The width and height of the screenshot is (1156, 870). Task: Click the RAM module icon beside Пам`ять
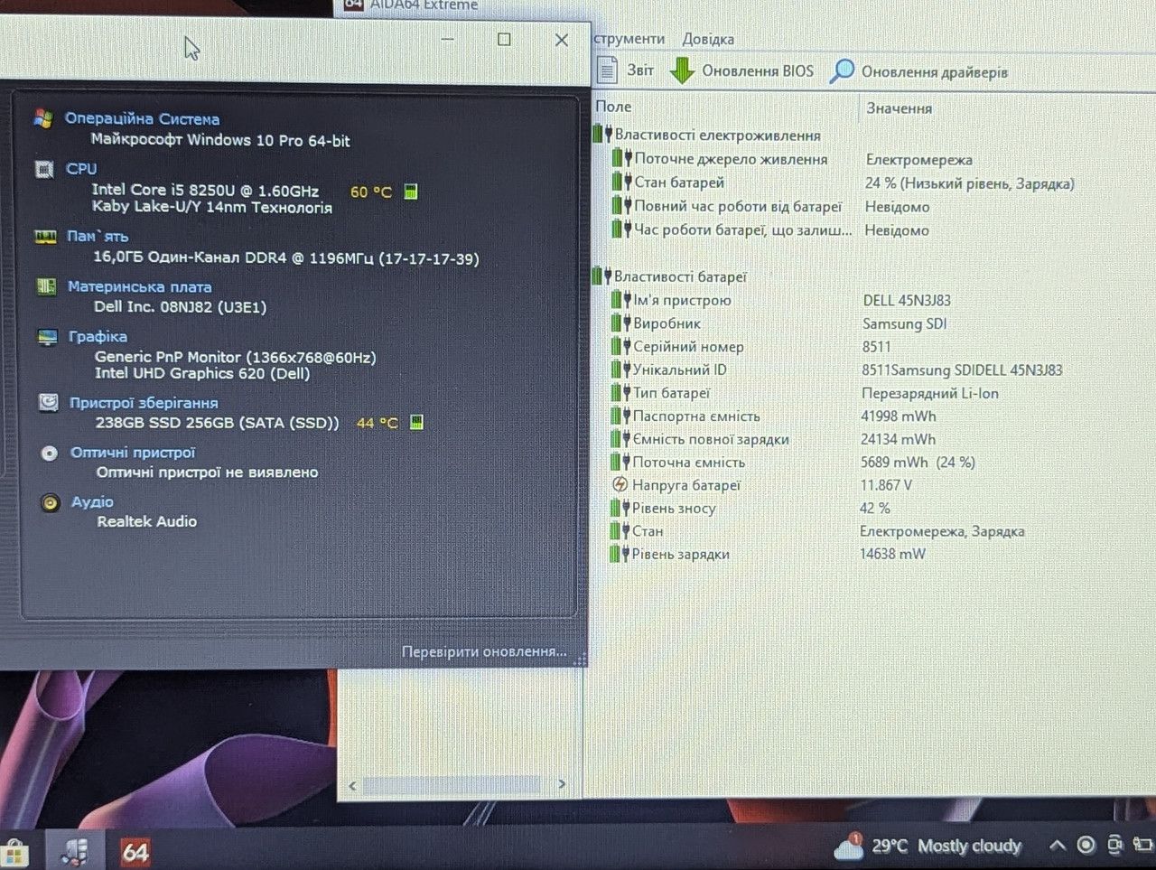(x=45, y=237)
